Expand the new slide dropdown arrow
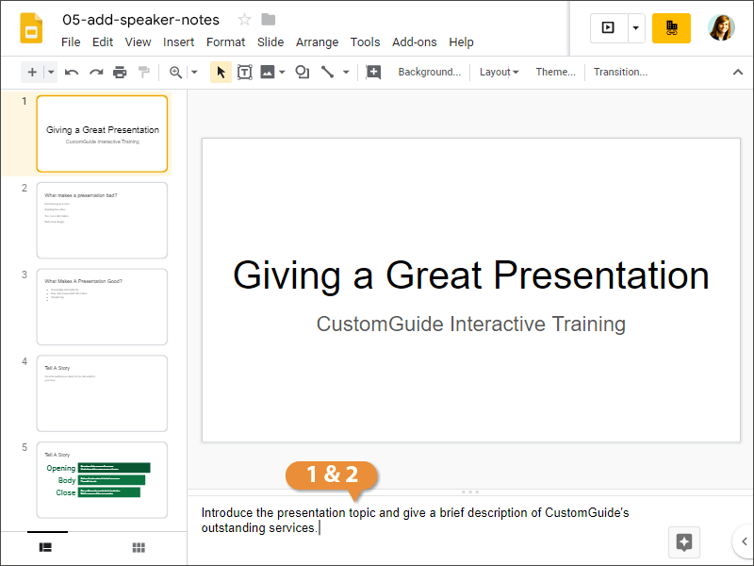This screenshot has height=566, width=754. click(50, 72)
